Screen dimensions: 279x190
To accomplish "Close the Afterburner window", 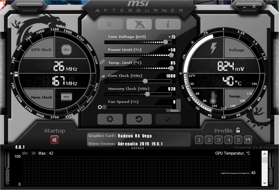I will [254, 7].
